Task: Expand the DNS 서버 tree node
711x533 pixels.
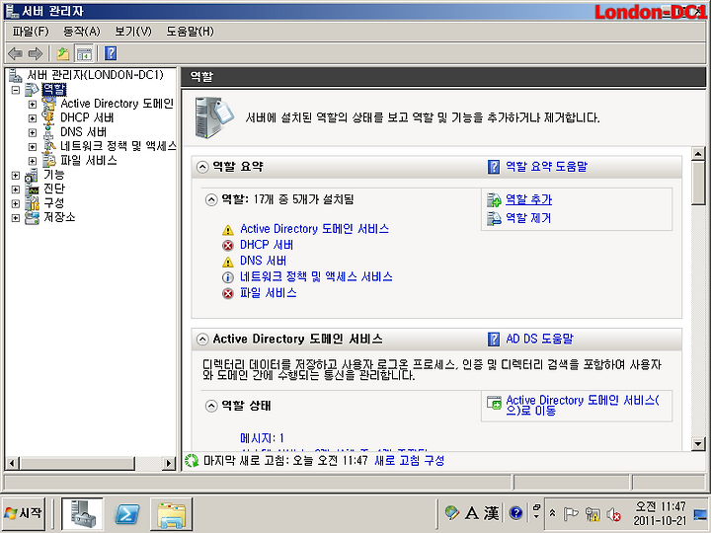Action: point(33,133)
